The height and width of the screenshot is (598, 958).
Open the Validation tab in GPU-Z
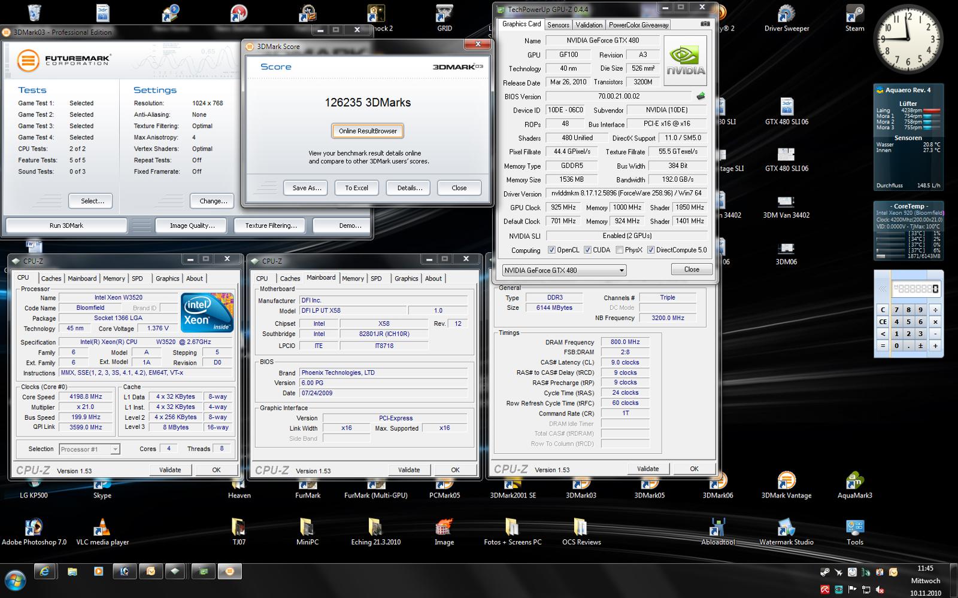[589, 25]
